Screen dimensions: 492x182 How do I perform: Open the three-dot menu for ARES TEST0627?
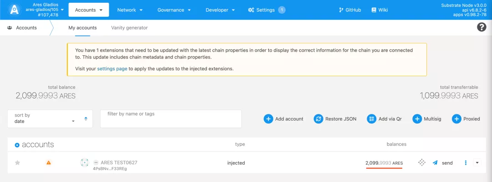point(466,162)
